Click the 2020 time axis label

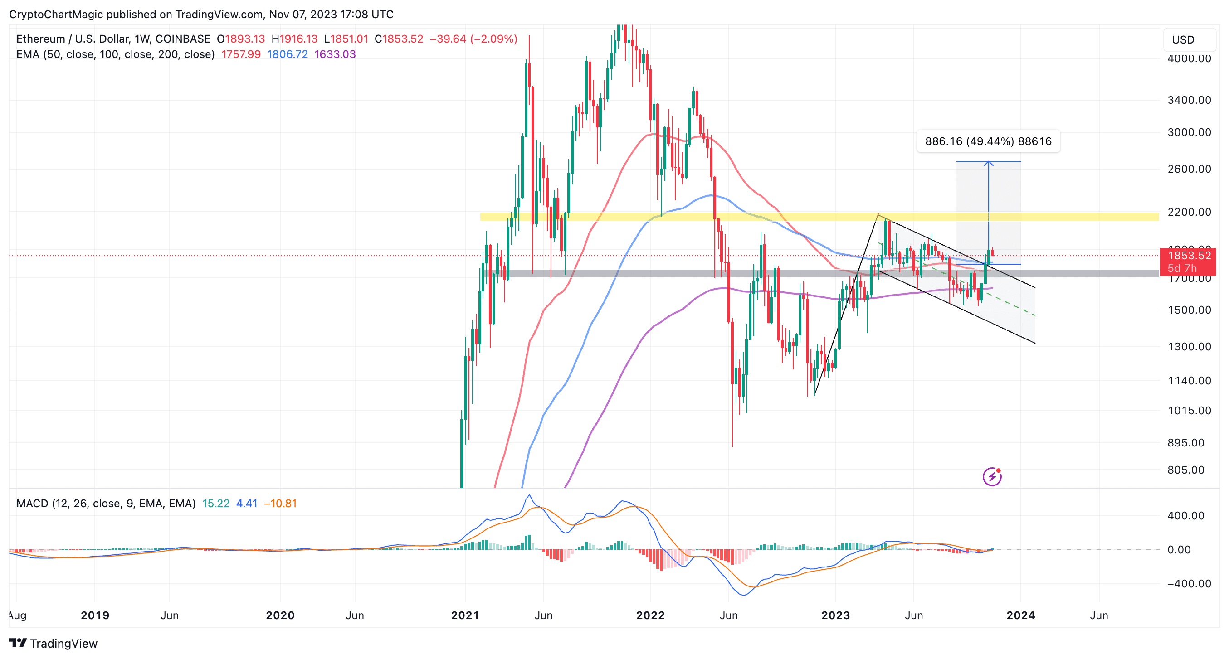pos(280,615)
